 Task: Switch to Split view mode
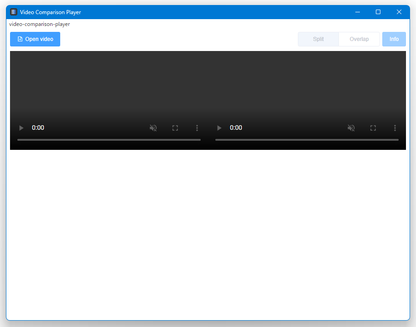pyautogui.click(x=318, y=39)
